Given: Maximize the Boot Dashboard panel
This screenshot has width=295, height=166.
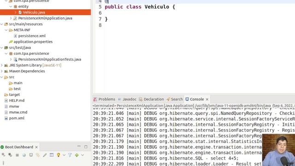Looking at the screenshot, I should (86, 147).
